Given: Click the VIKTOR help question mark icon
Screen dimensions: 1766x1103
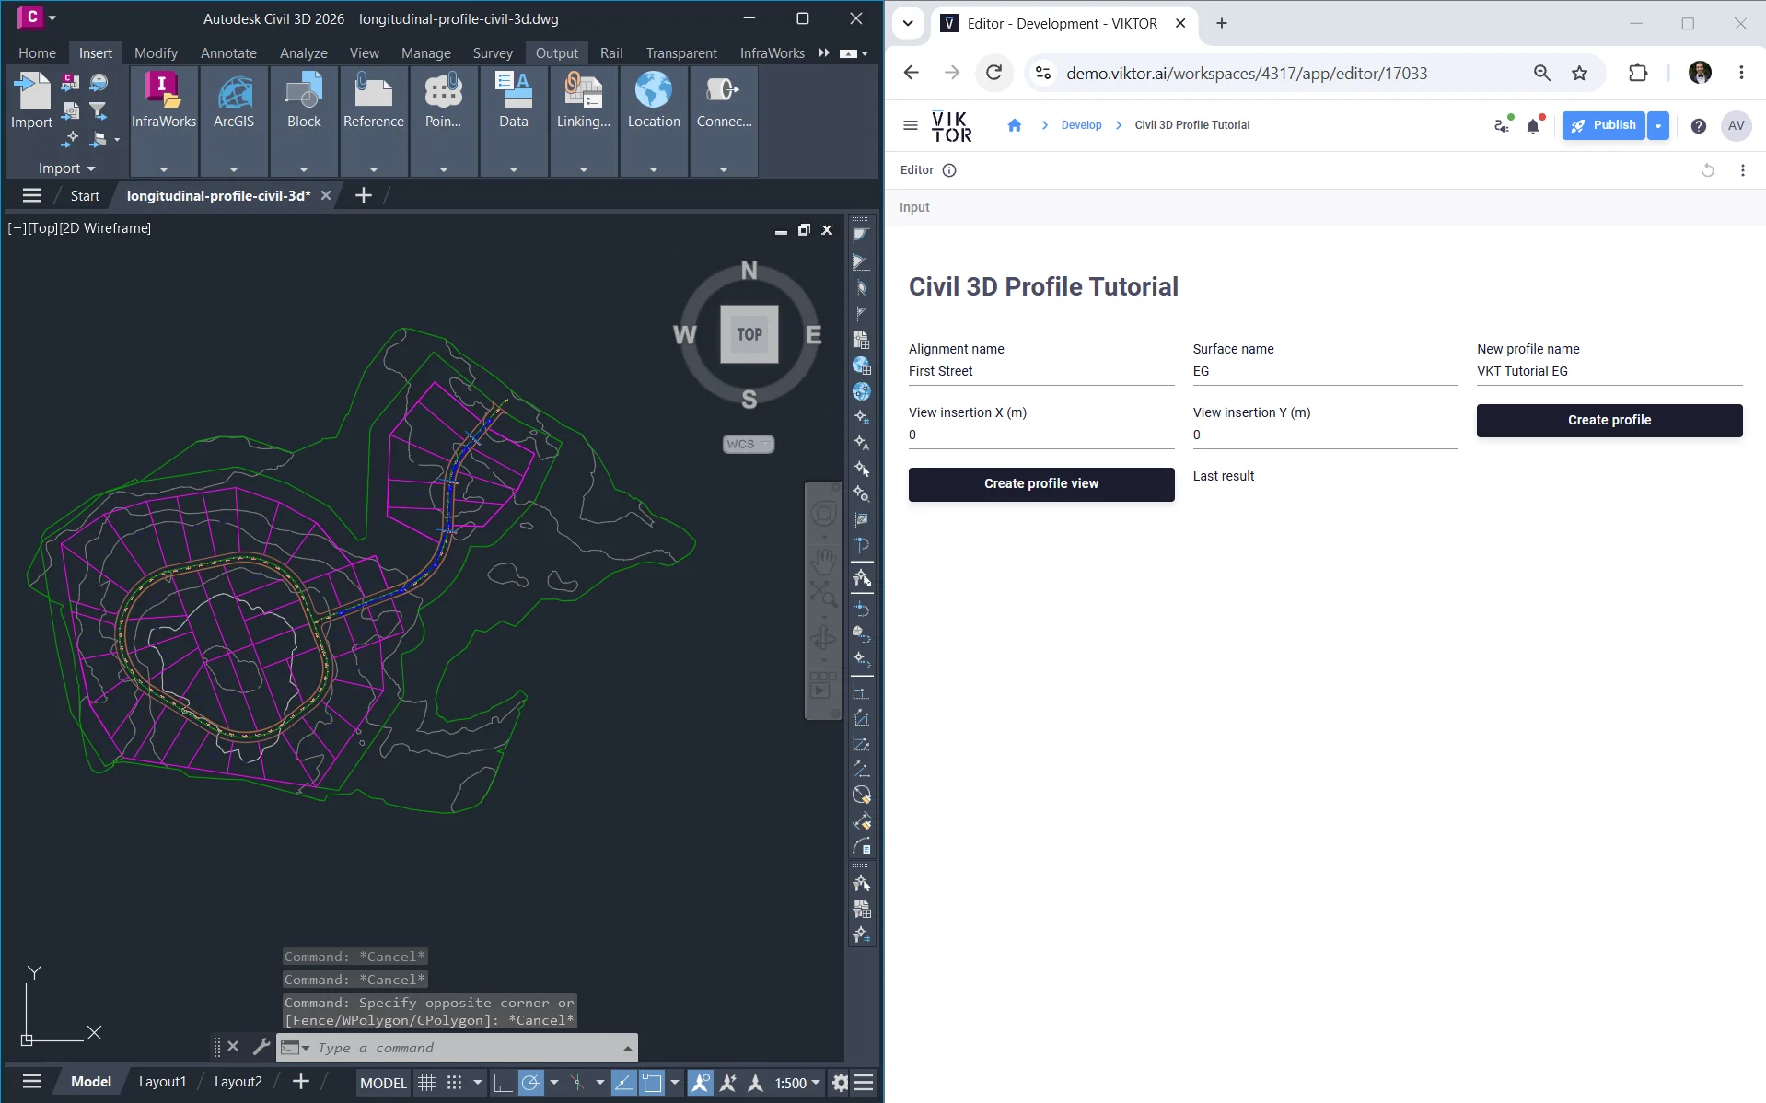Looking at the screenshot, I should coord(1699,126).
